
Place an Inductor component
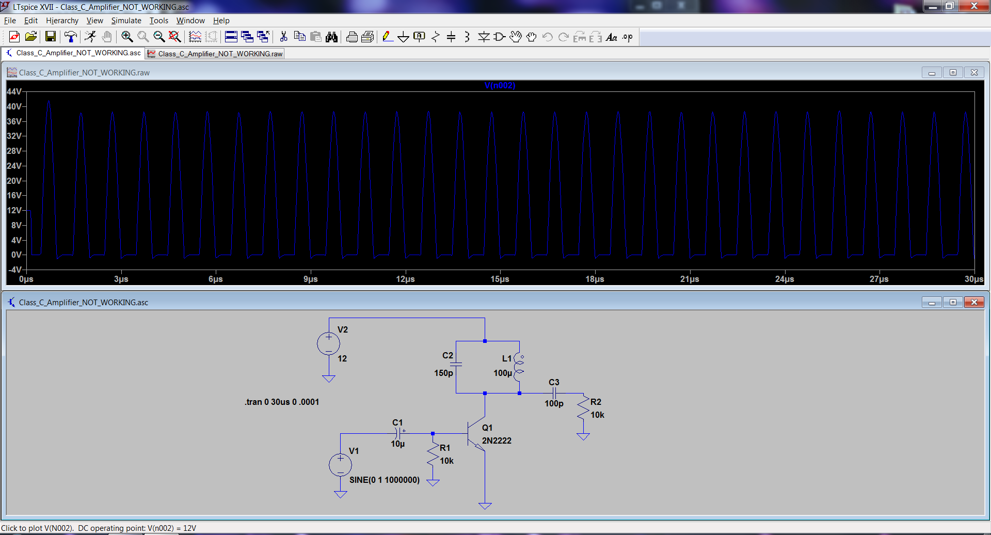pyautogui.click(x=467, y=37)
